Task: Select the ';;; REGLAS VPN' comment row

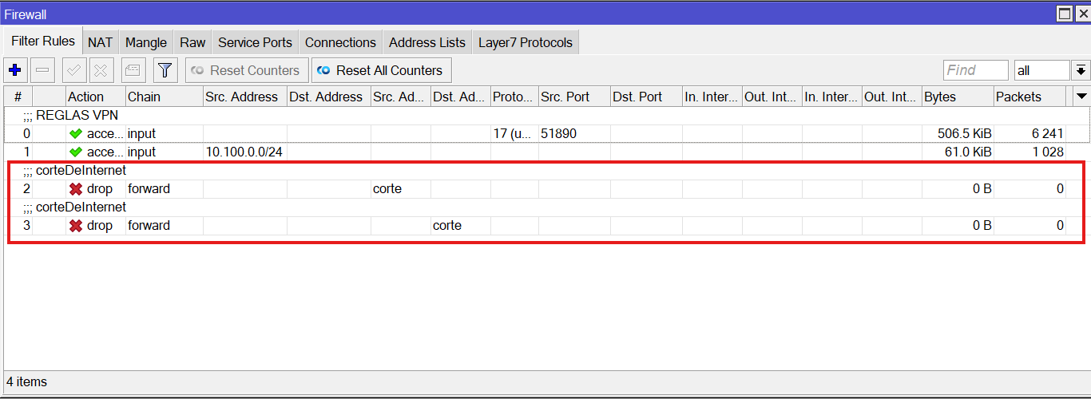Action: [546, 115]
